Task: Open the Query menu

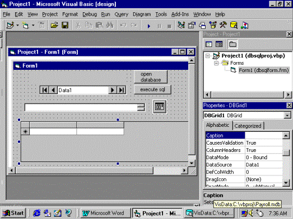Action: click(x=121, y=15)
